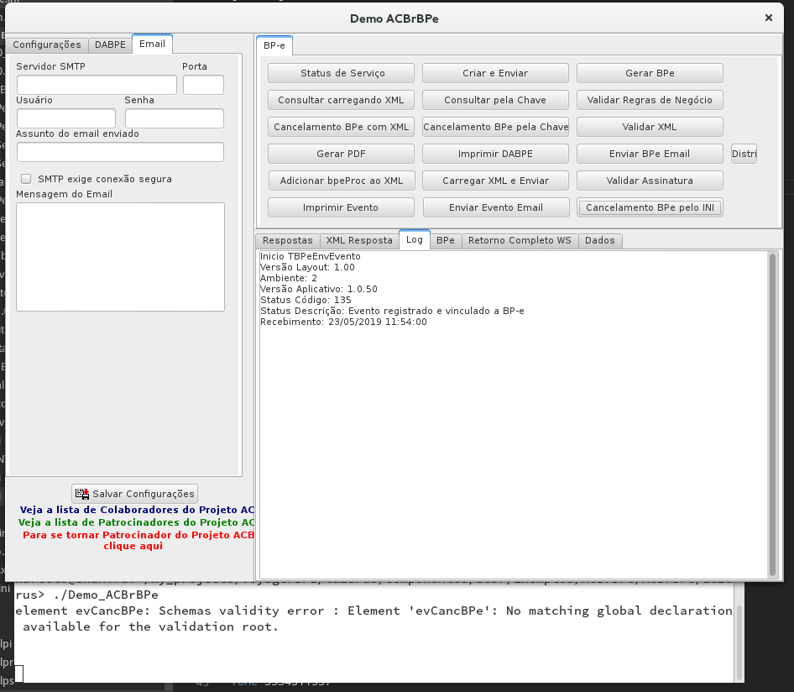This screenshot has height=692, width=794.
Task: Click the Imprimir Evento button
Action: coord(342,207)
